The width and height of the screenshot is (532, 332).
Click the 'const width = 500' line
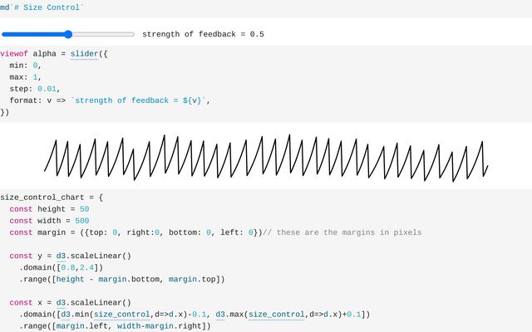[49, 221]
